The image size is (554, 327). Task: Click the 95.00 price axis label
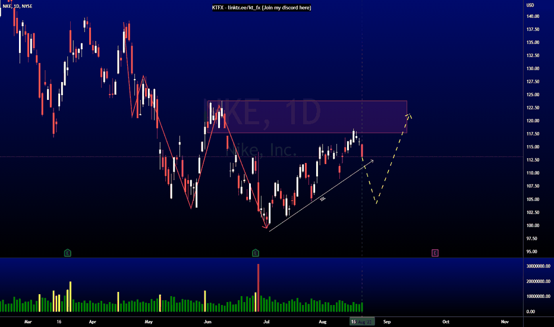(x=533, y=251)
